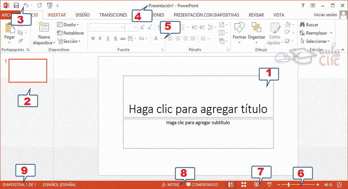The height and width of the screenshot is (189, 348).
Task: Fit slide to current window
Action: pos(339,185)
